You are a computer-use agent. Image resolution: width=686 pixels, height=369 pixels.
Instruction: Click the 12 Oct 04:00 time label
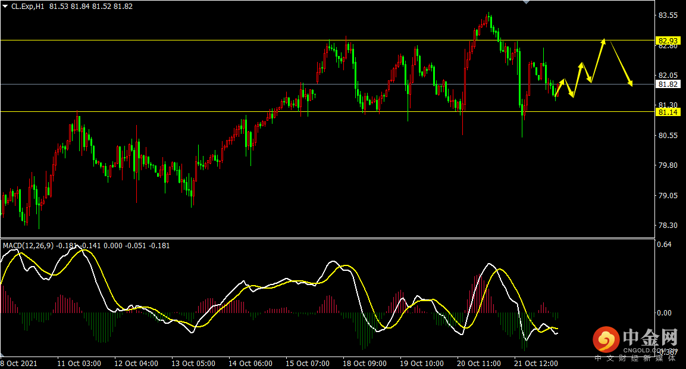click(x=136, y=363)
